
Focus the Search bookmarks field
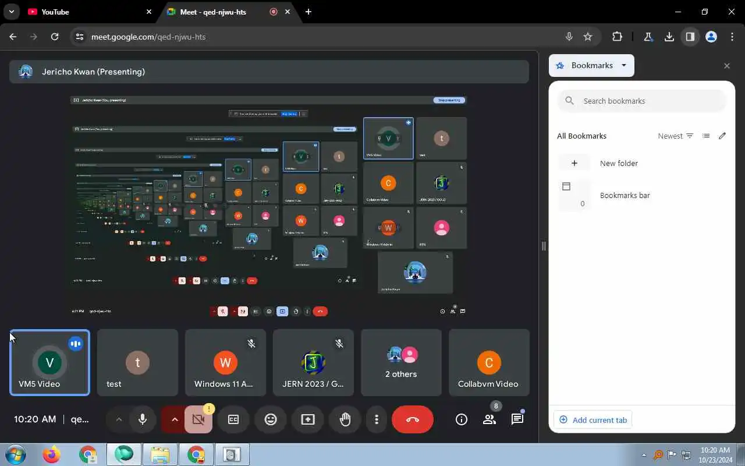[642, 101]
